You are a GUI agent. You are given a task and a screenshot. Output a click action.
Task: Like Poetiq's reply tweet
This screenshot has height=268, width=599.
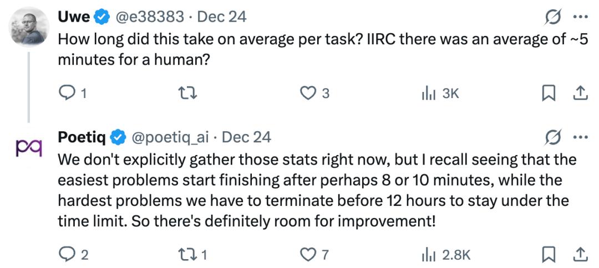click(x=308, y=254)
